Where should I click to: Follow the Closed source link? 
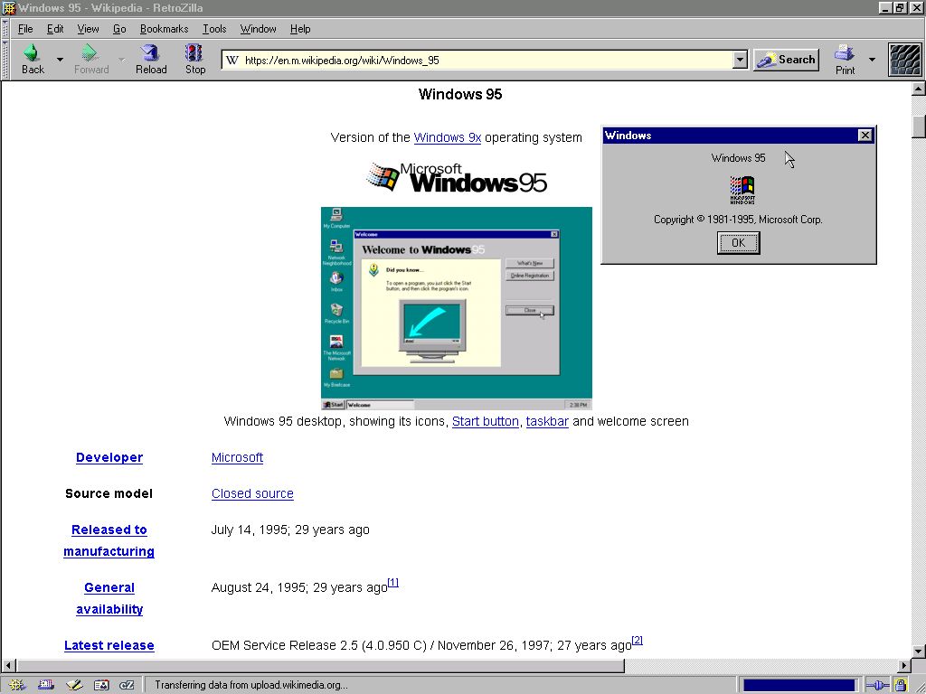click(x=252, y=493)
